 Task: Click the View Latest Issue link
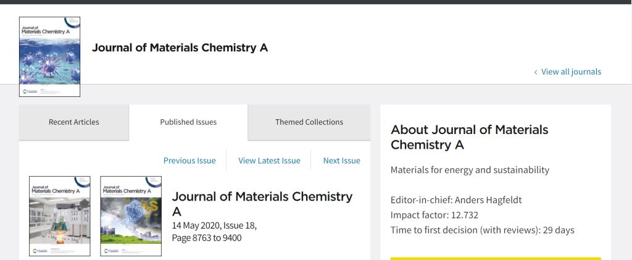point(269,161)
